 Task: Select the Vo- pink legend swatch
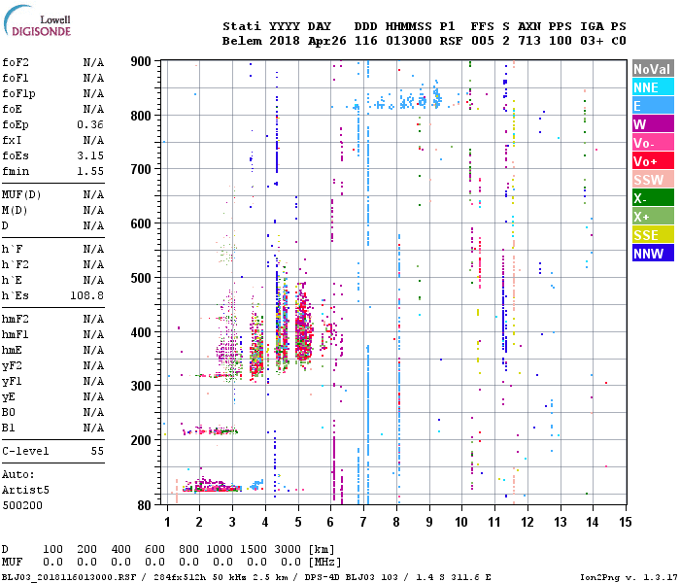(x=653, y=142)
